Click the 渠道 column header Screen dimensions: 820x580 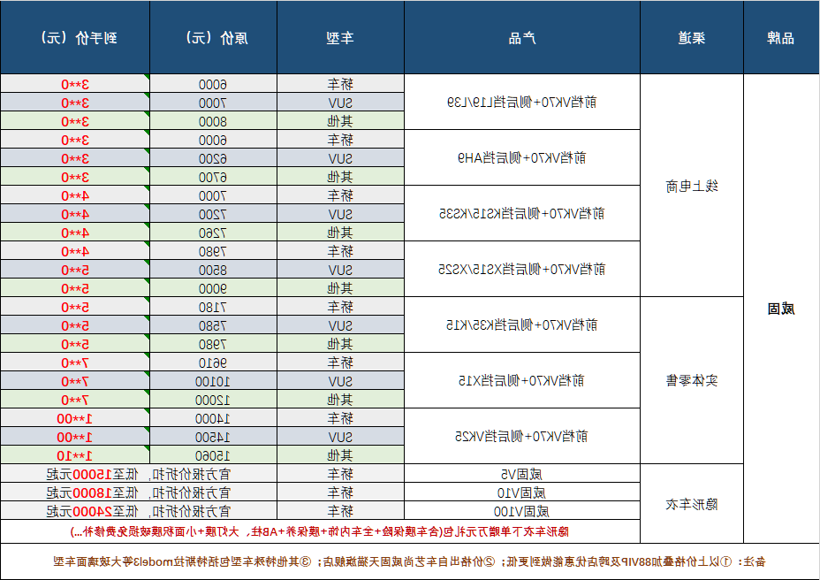click(692, 38)
